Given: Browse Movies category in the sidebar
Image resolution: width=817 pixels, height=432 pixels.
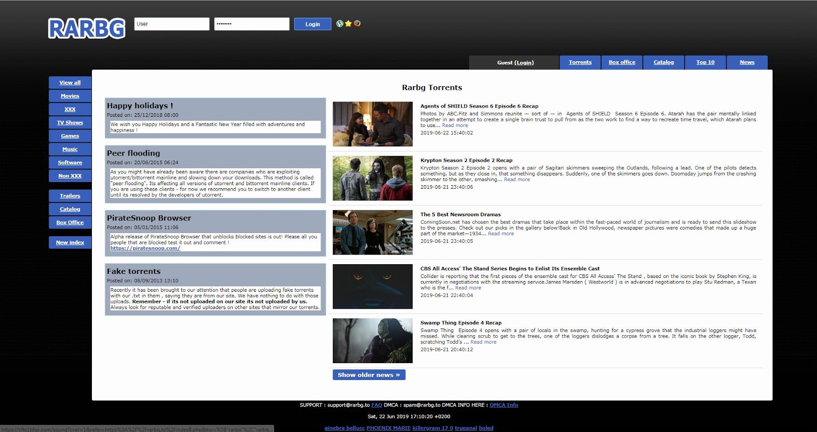Looking at the screenshot, I should [x=70, y=96].
